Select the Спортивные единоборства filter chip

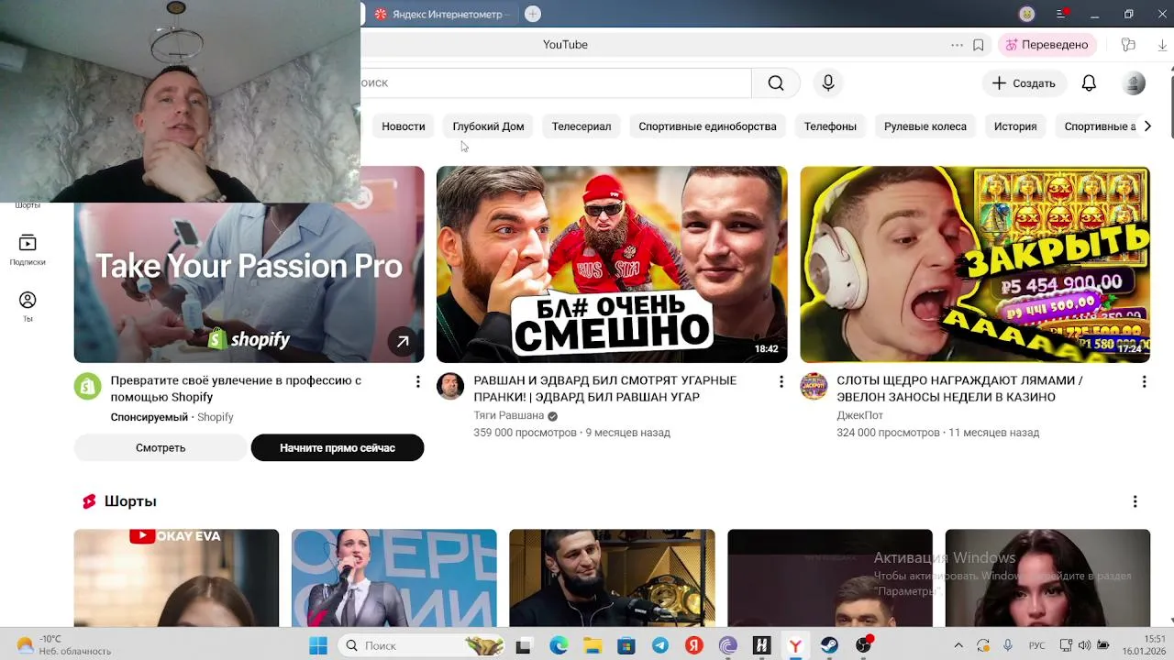(x=707, y=126)
